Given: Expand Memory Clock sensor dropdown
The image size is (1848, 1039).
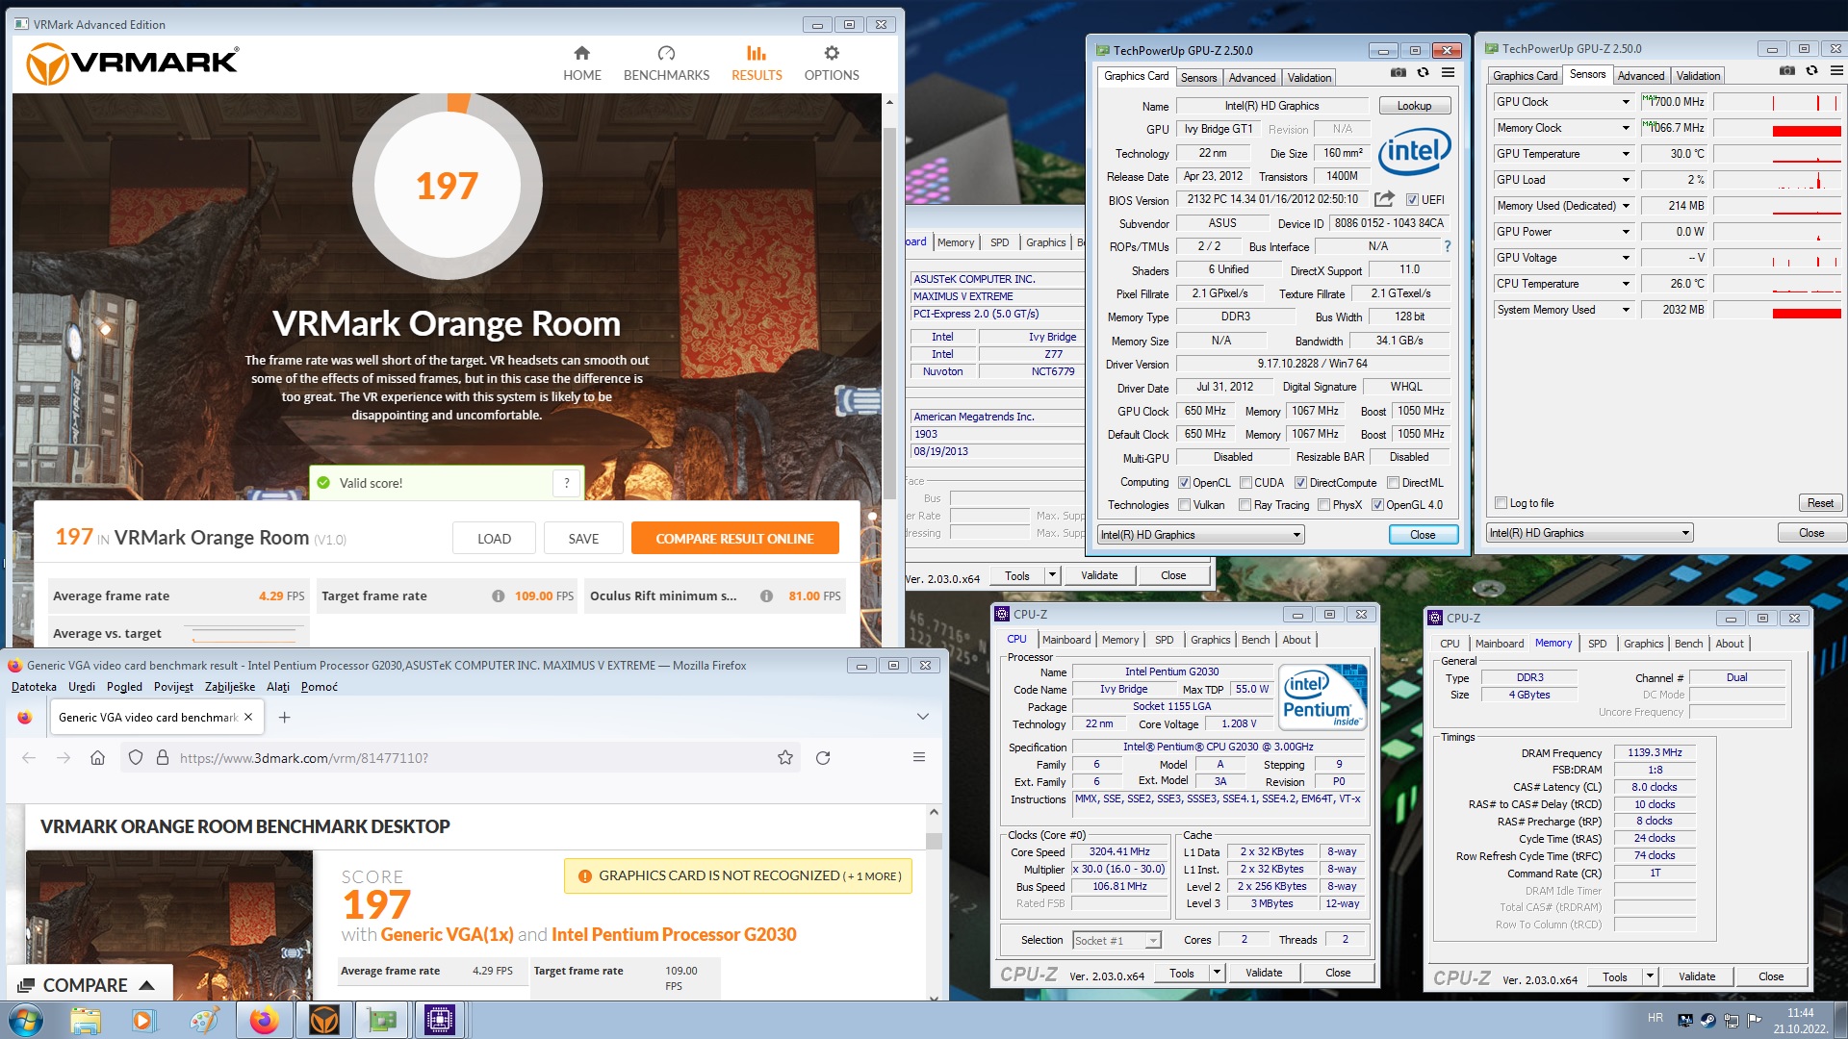Looking at the screenshot, I should [x=1626, y=128].
